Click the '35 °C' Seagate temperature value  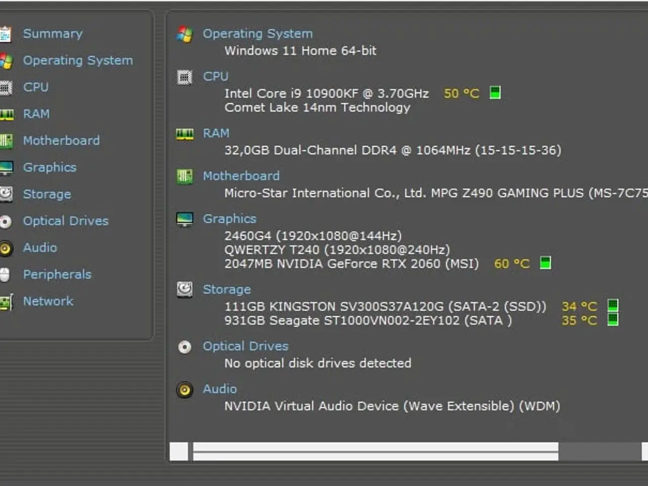(x=579, y=321)
